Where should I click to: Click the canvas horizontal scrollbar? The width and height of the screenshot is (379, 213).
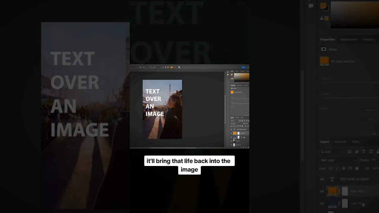[x=173, y=148]
